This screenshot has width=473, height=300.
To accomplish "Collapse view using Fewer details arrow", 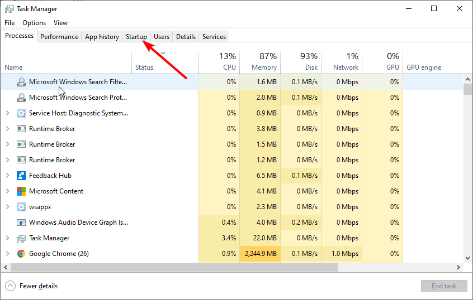I will point(10,286).
